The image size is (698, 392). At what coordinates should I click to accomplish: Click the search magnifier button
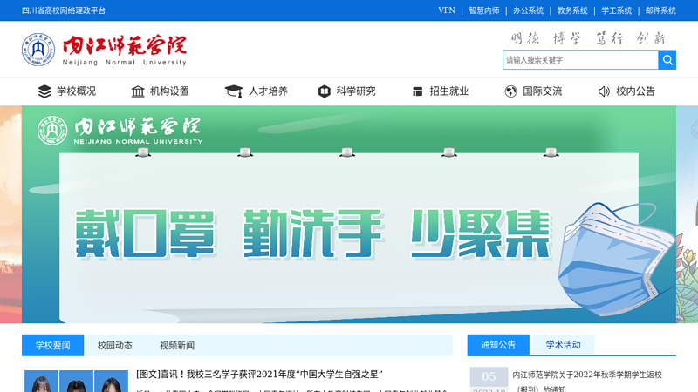click(667, 60)
